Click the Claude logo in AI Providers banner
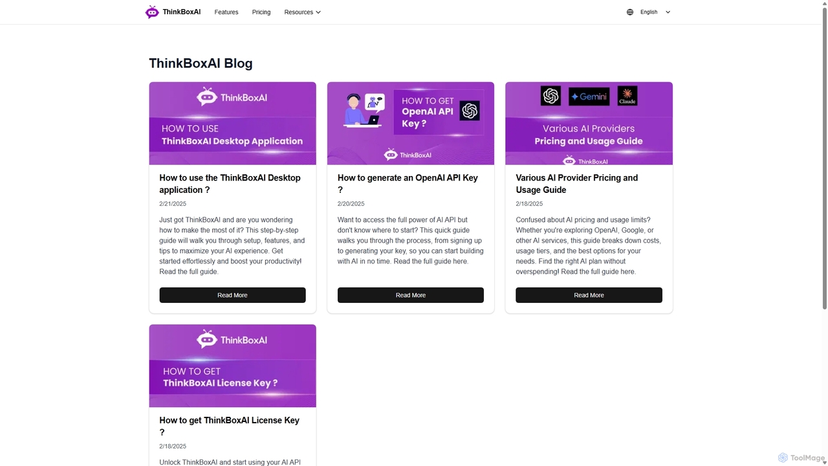828x466 pixels. [x=627, y=96]
